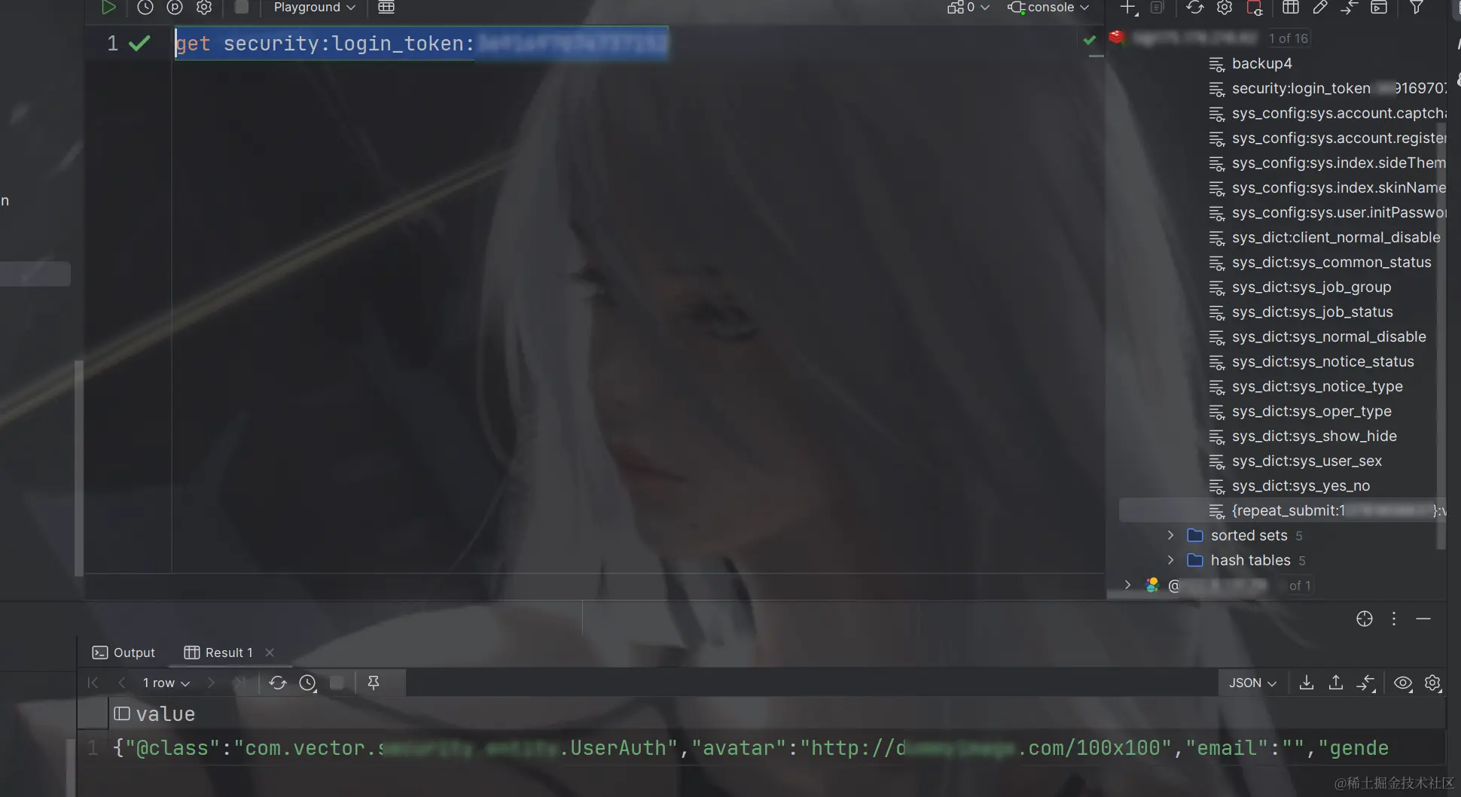Minimize the services panel with hide dash
Image resolution: width=1461 pixels, height=797 pixels.
(1423, 619)
